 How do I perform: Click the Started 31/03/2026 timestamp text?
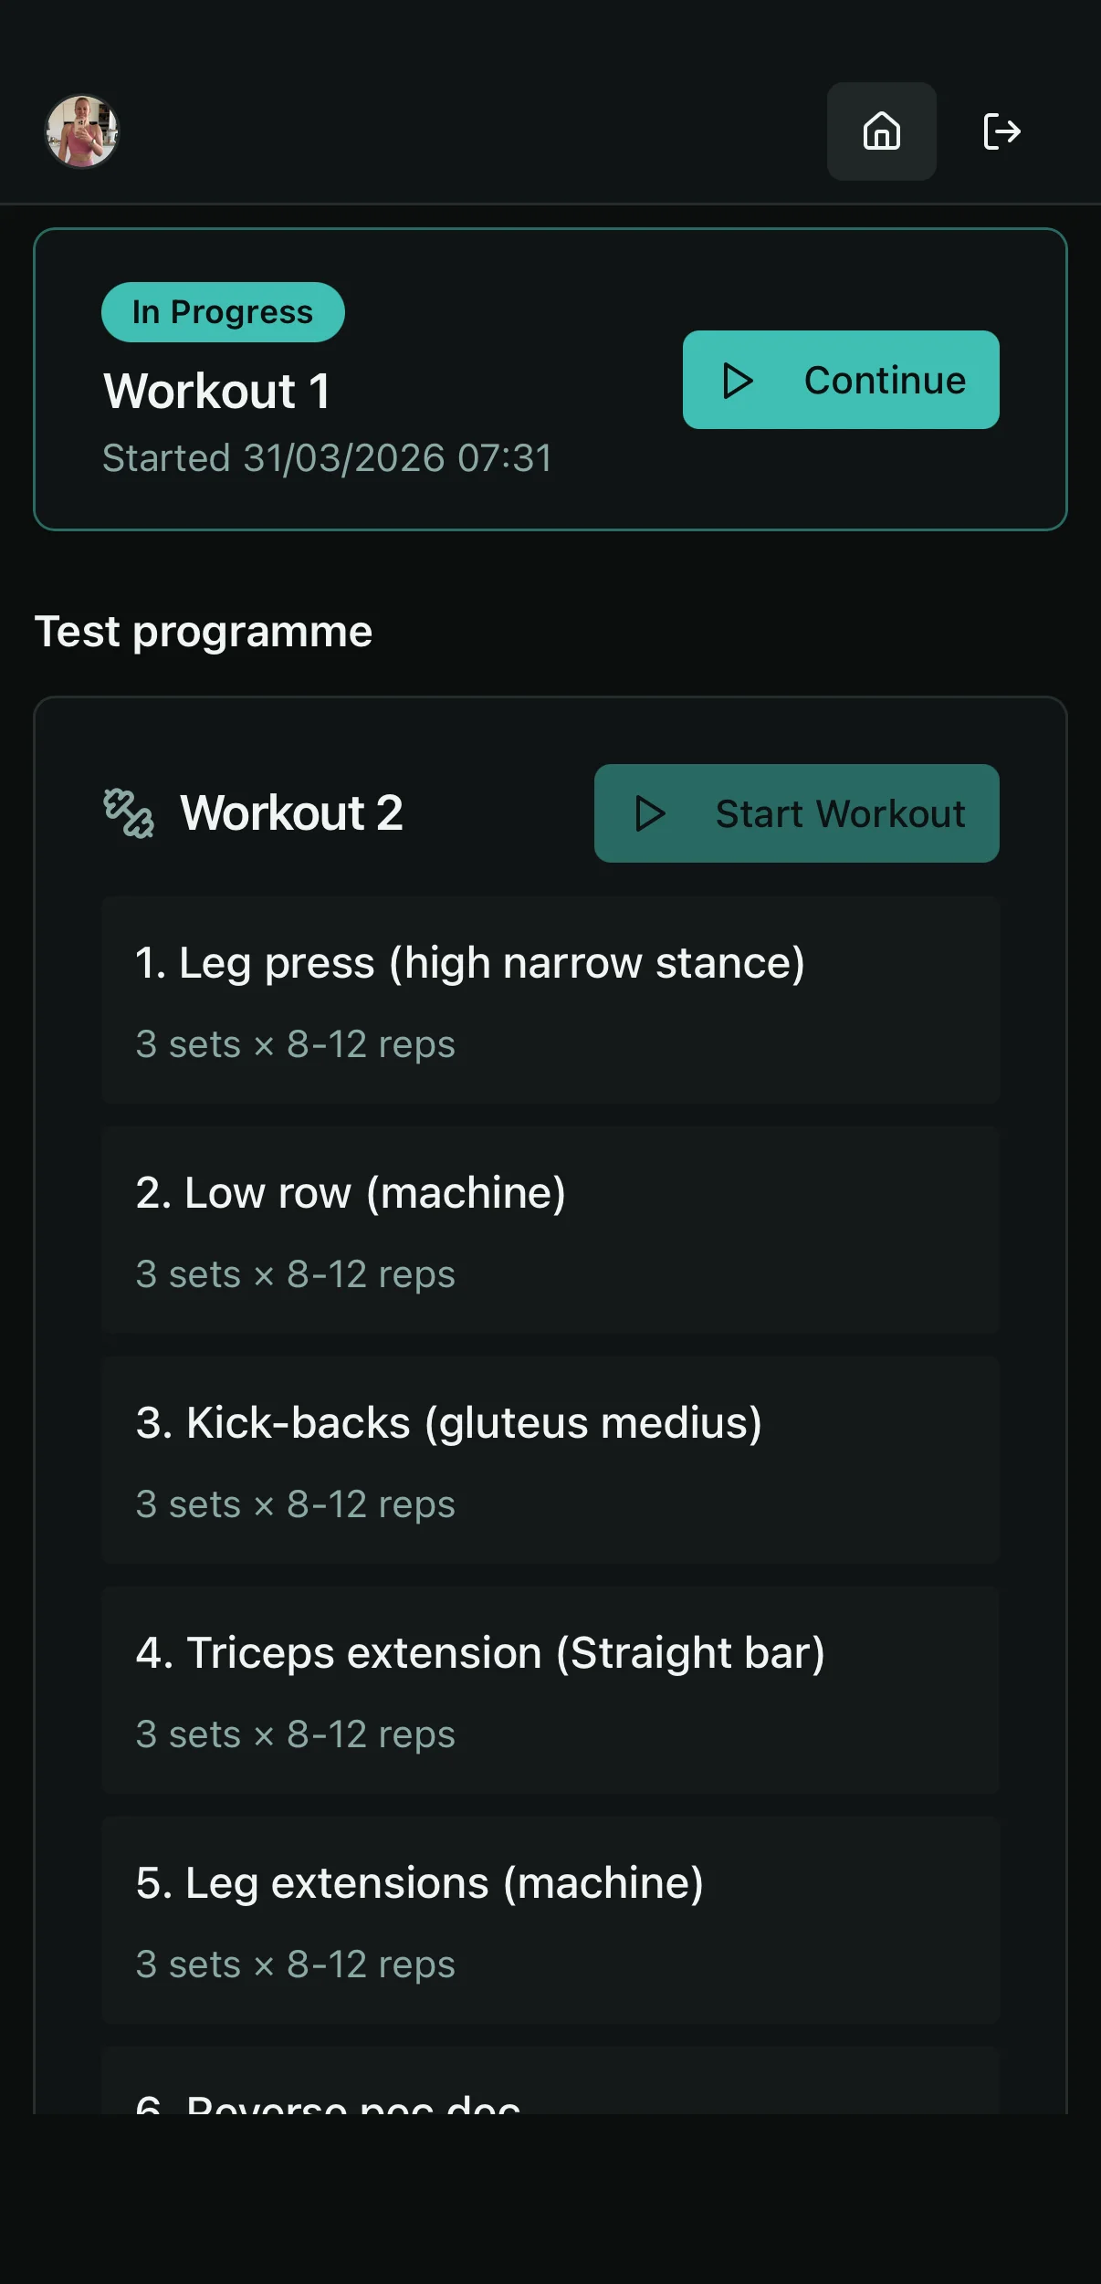click(x=327, y=458)
